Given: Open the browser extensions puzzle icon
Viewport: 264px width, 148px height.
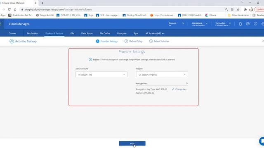Looking at the screenshot, I should 245,9.
